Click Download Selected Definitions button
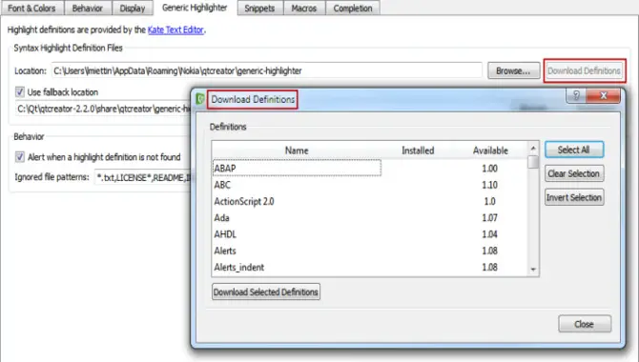 point(266,292)
